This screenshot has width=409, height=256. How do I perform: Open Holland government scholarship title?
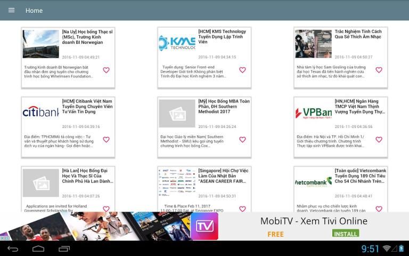pos(87,176)
